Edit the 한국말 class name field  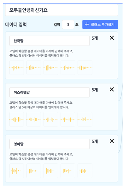pos(49,41)
